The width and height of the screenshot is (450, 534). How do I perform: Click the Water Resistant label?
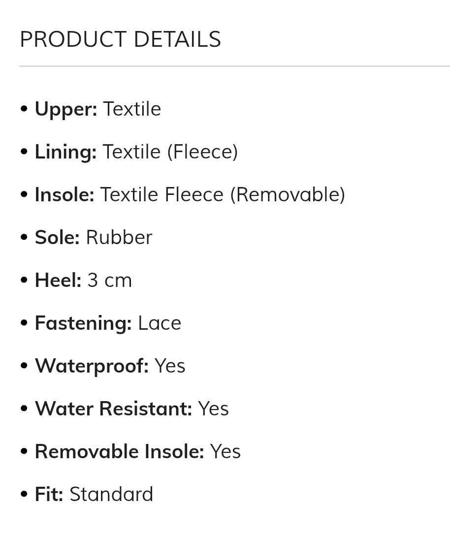coord(113,409)
